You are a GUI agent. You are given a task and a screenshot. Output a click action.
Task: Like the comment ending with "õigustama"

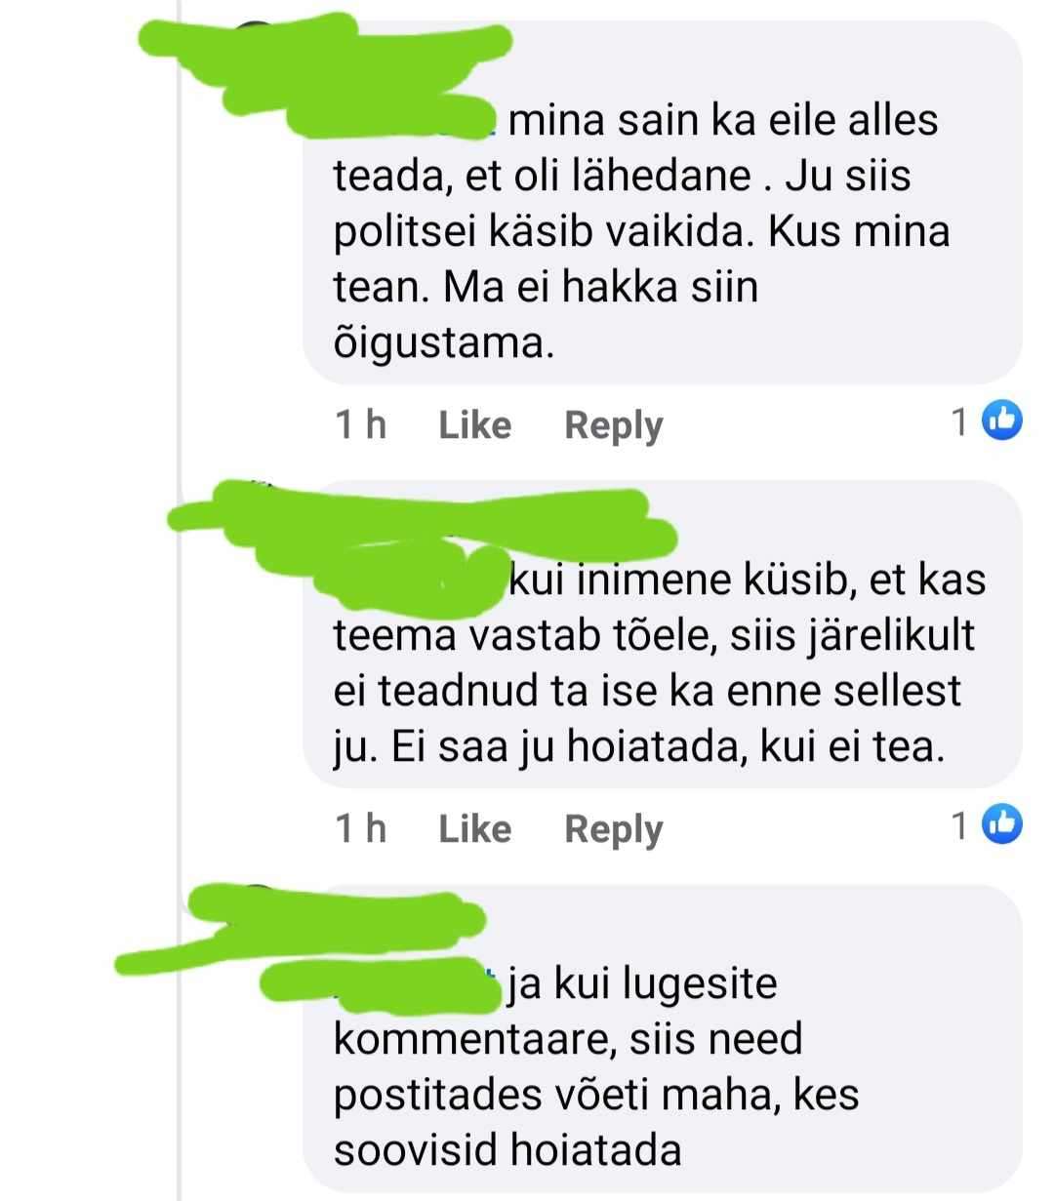pos(474,424)
